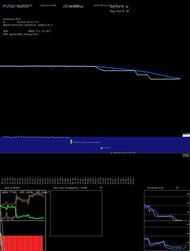Viewport: 190px width, 251px height.
Task: Click the '259900' price axis label
Action: [186, 155]
